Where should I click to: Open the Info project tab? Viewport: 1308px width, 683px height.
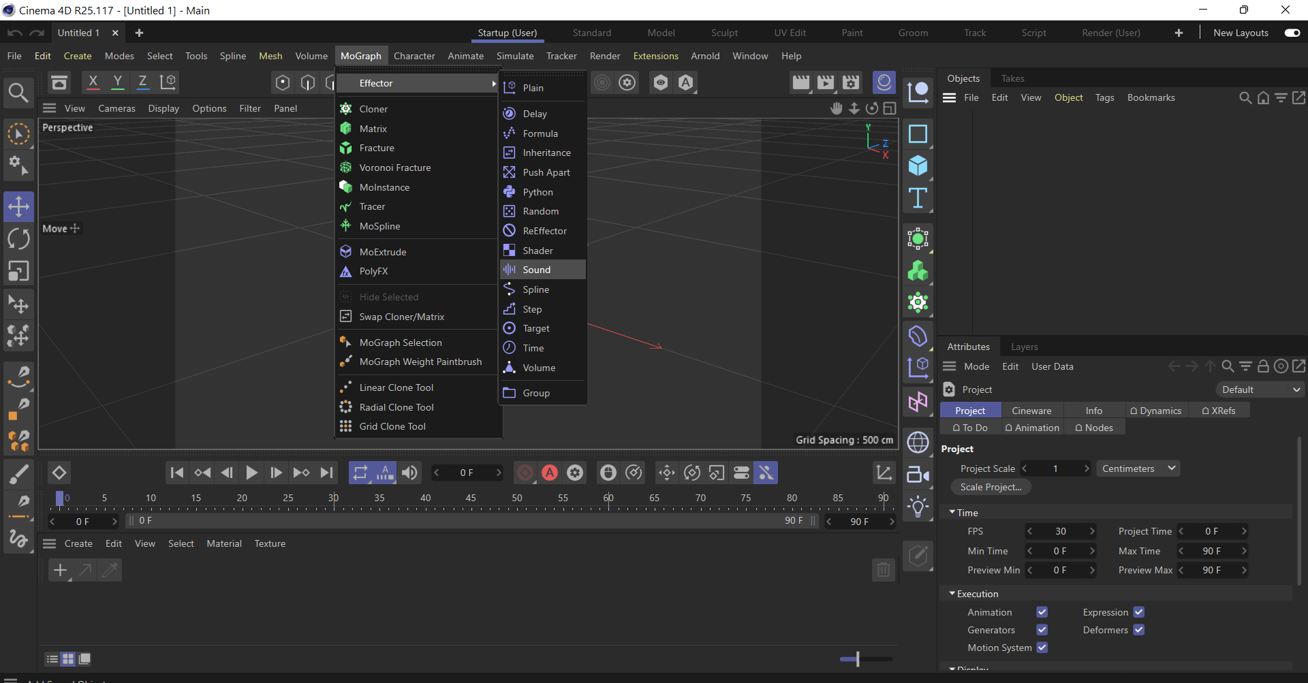click(1093, 411)
